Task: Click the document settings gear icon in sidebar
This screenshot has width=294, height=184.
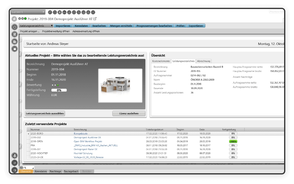Action: point(15,42)
